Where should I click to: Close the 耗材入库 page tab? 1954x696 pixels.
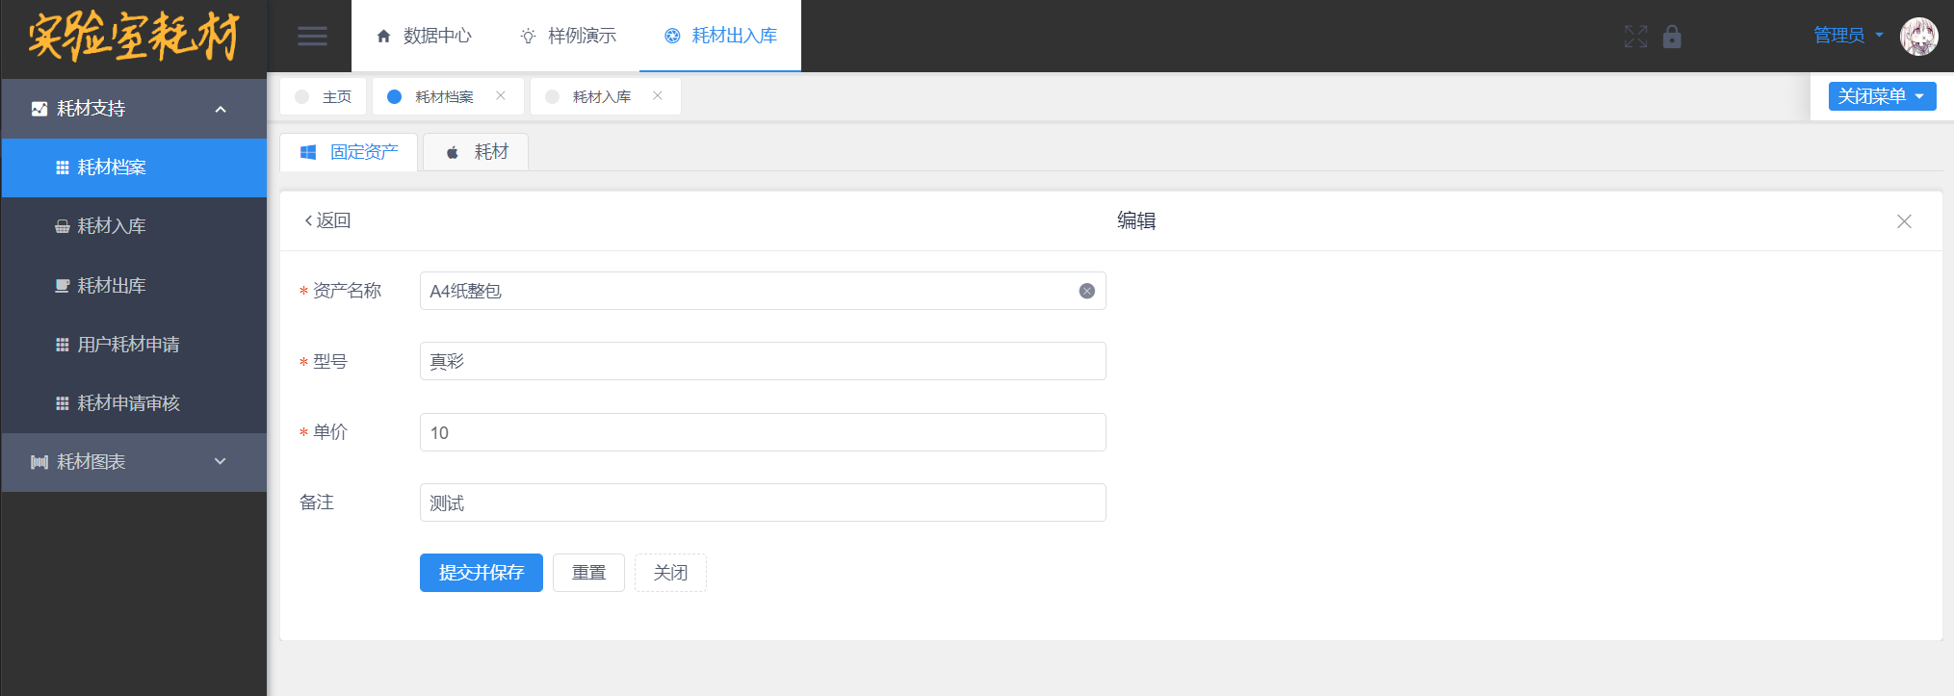click(x=658, y=95)
